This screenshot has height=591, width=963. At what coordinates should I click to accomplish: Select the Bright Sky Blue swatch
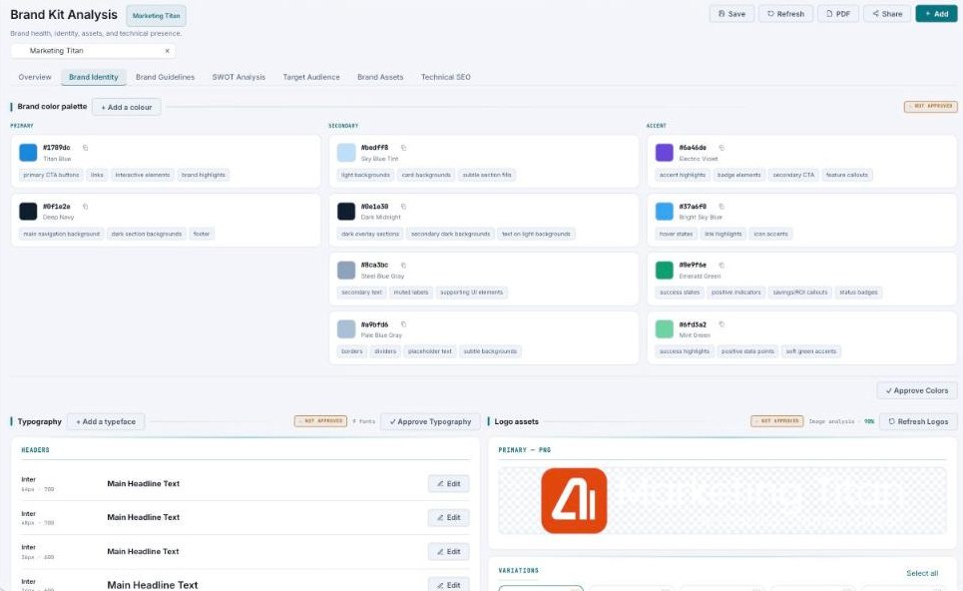(x=665, y=212)
